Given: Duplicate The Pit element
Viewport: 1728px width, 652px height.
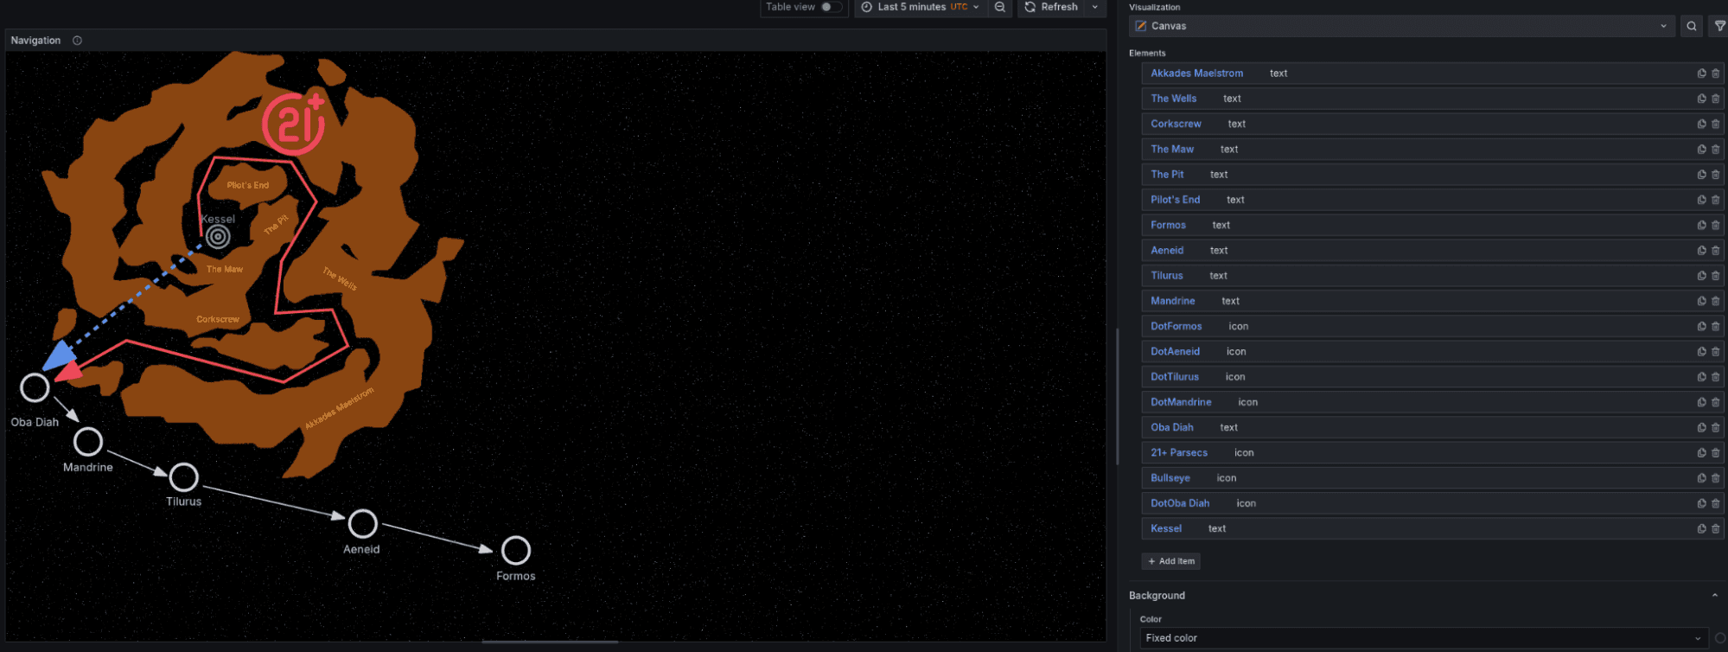Looking at the screenshot, I should click(1701, 175).
